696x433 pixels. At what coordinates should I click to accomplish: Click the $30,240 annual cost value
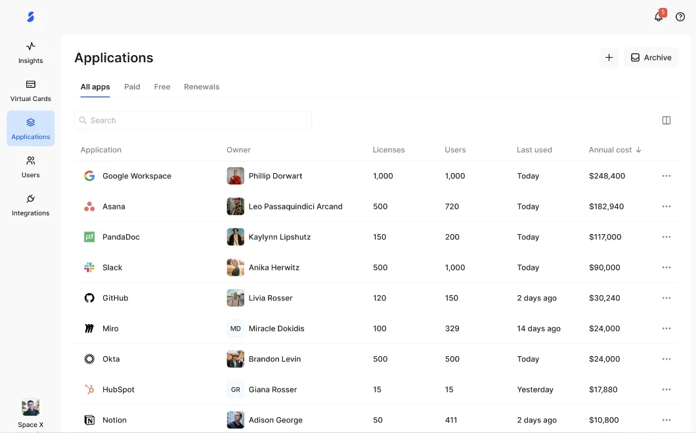click(604, 298)
